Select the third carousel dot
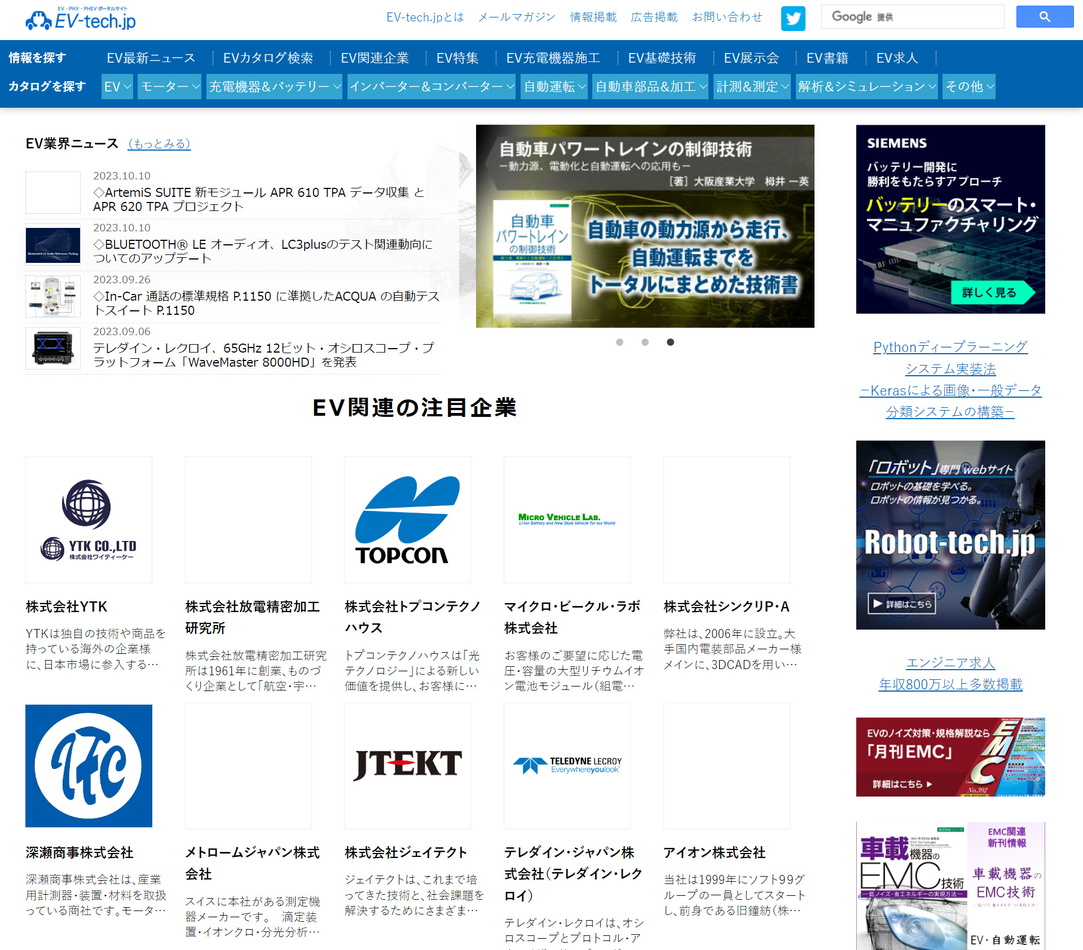1083x950 pixels. pyautogui.click(x=670, y=342)
